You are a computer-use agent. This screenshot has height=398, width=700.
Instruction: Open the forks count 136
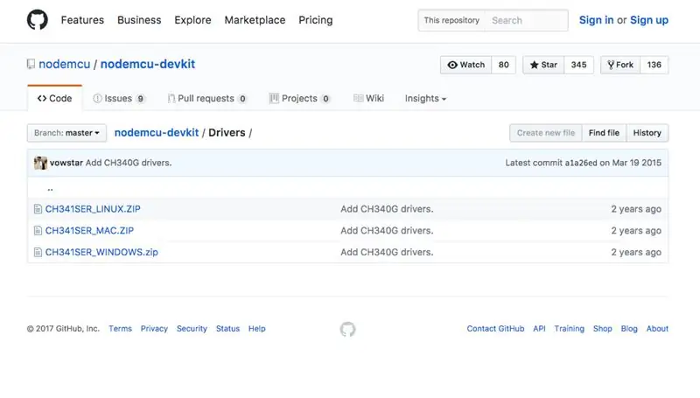point(654,65)
